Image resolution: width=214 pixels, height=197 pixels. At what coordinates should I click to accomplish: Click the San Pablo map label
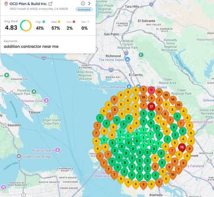pyautogui.click(x=112, y=34)
